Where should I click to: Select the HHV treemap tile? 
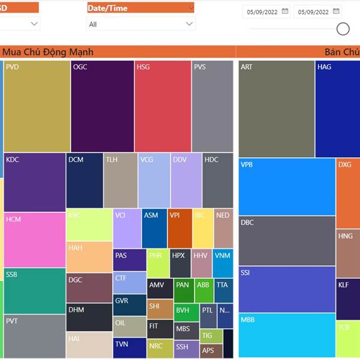[x=202, y=263]
